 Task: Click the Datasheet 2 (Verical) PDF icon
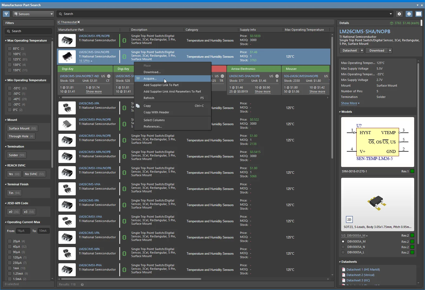[344, 275]
